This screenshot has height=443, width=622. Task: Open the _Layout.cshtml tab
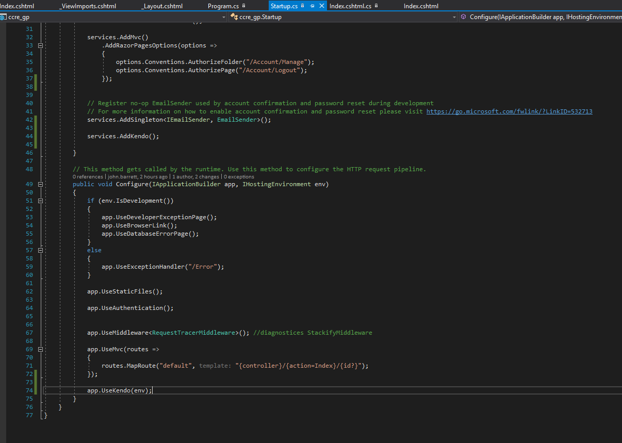point(161,6)
